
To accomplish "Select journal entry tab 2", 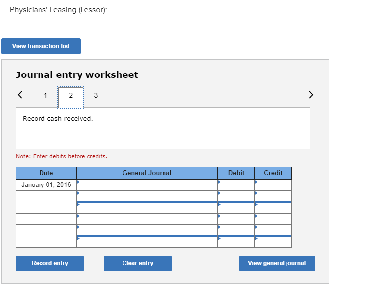I will (x=71, y=97).
